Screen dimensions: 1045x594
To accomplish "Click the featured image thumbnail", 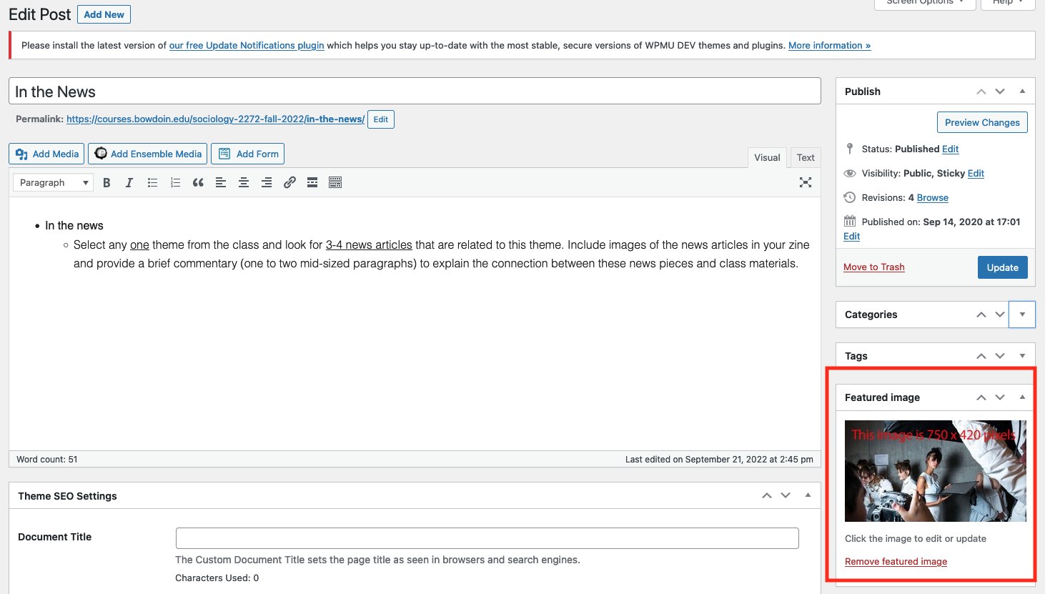I will [935, 471].
